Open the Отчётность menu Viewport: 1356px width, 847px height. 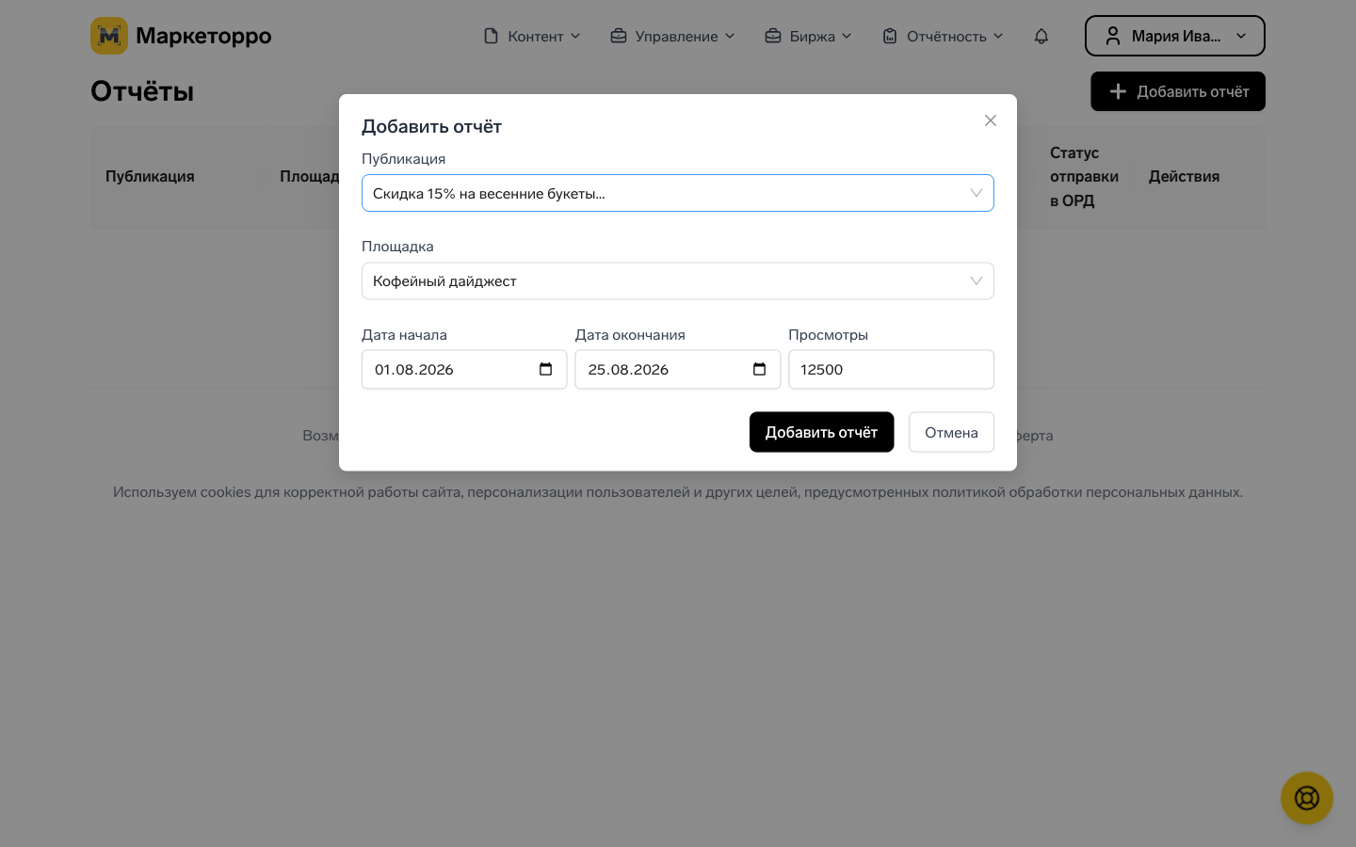click(943, 36)
